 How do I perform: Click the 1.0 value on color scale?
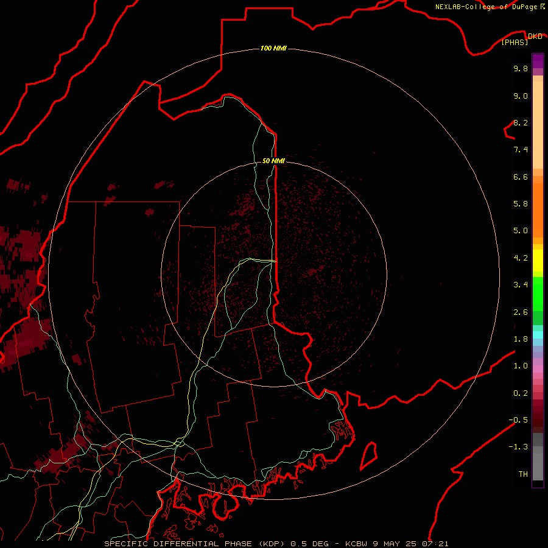(521, 366)
